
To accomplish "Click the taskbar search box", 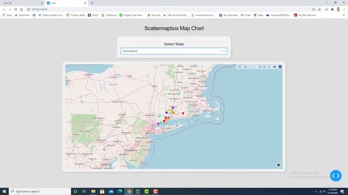I will [40, 191].
